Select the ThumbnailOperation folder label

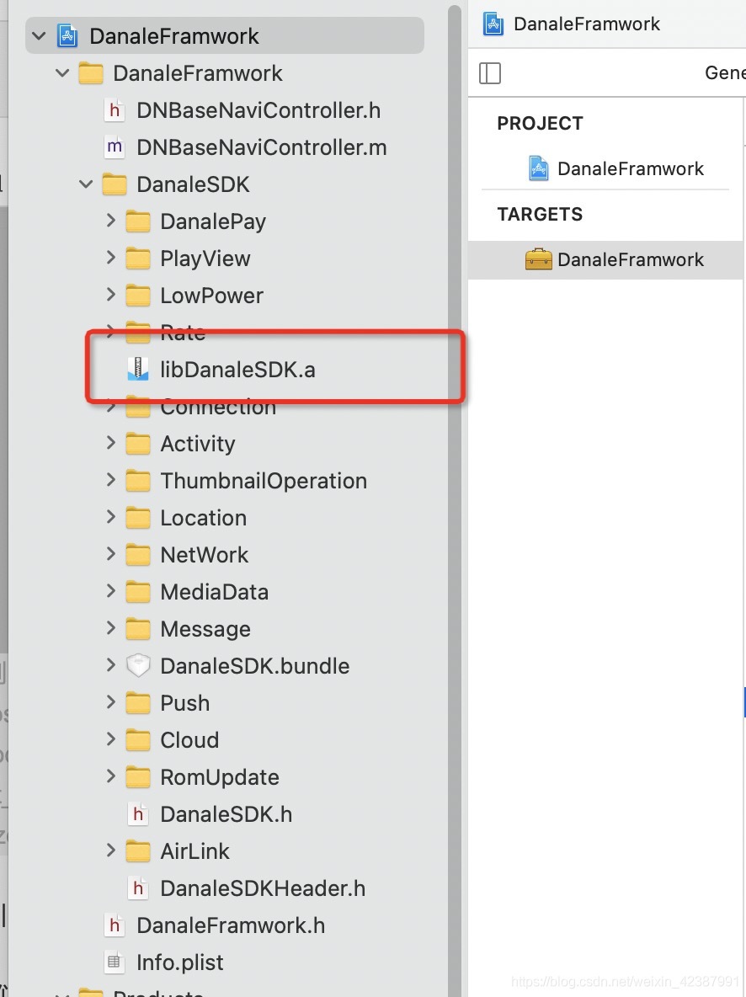(264, 481)
